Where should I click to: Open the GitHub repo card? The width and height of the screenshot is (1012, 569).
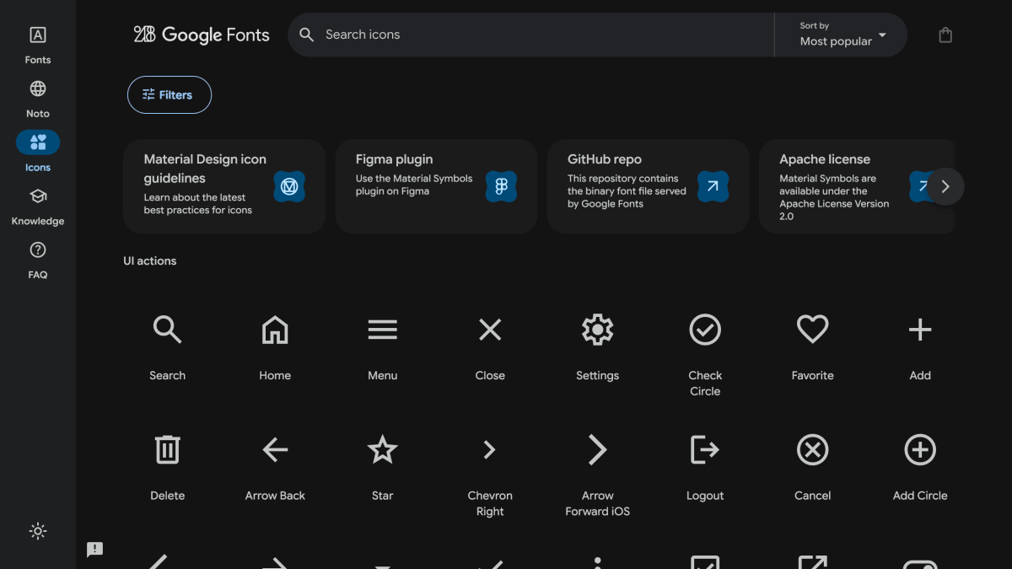click(649, 186)
